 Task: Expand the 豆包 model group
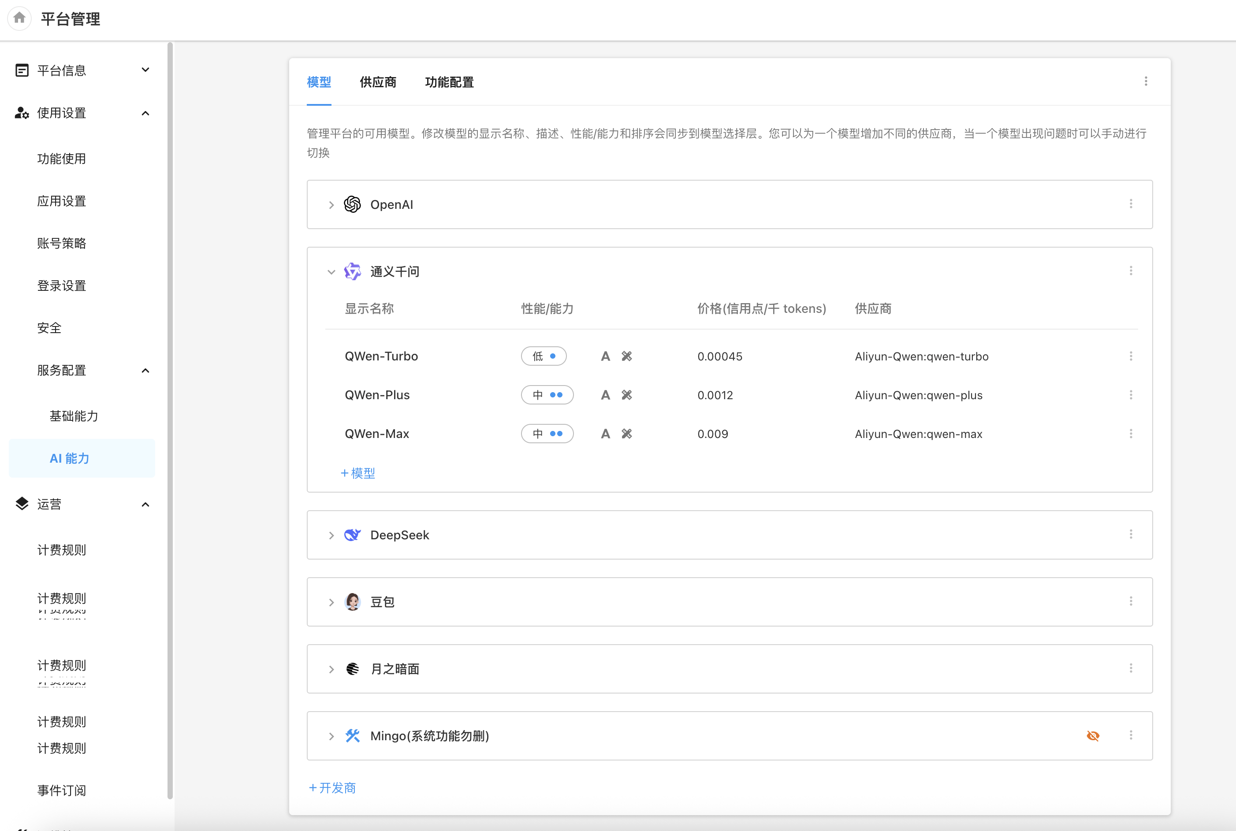(x=331, y=603)
